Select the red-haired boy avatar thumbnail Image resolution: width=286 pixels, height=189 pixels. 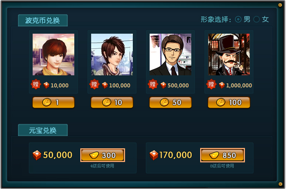(x=53, y=54)
